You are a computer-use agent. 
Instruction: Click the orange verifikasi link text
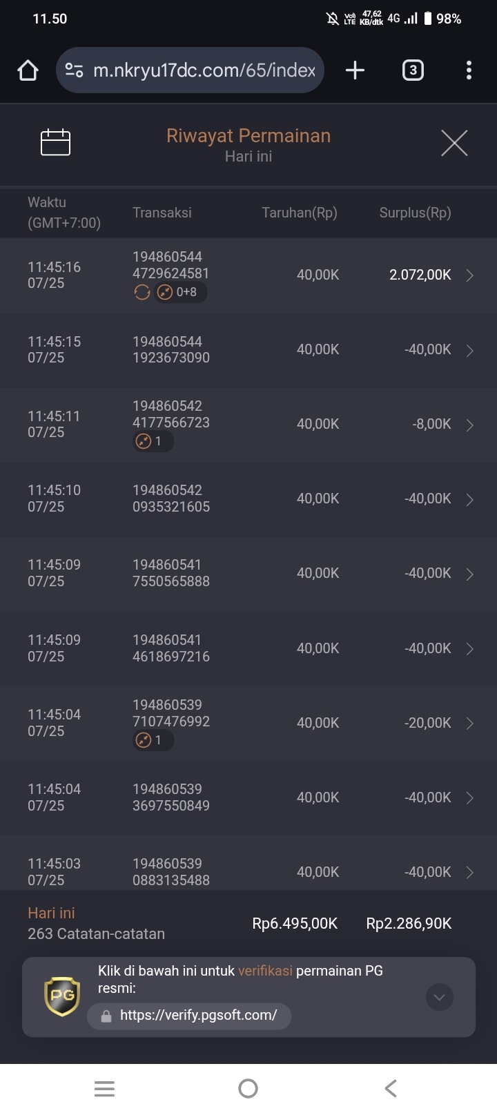coord(265,971)
